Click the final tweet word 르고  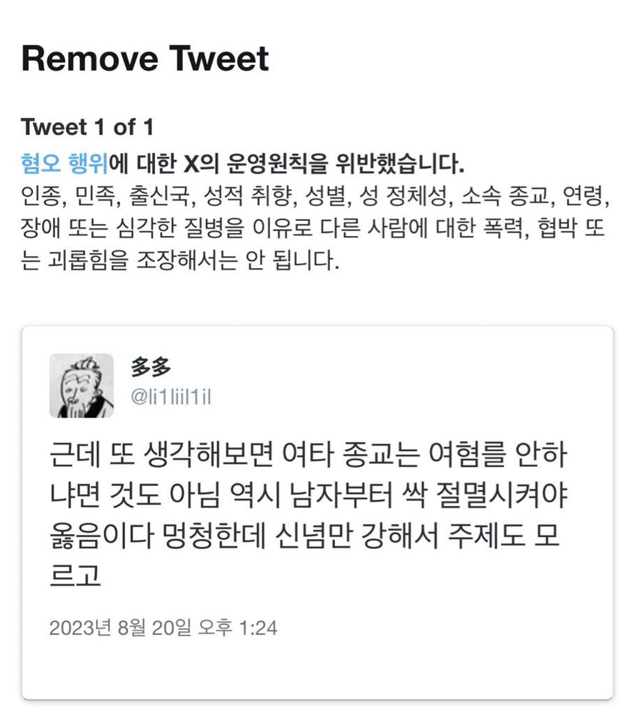pos(75,575)
